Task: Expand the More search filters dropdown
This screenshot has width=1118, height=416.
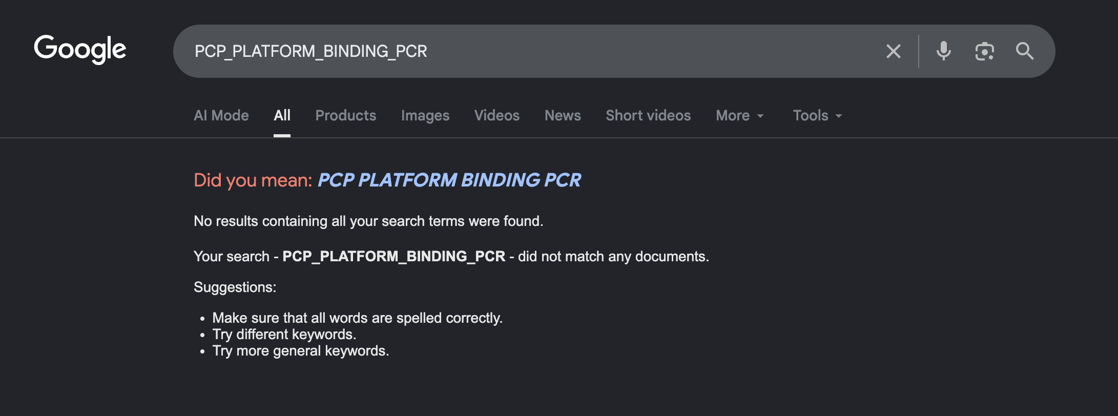Action: pos(739,116)
